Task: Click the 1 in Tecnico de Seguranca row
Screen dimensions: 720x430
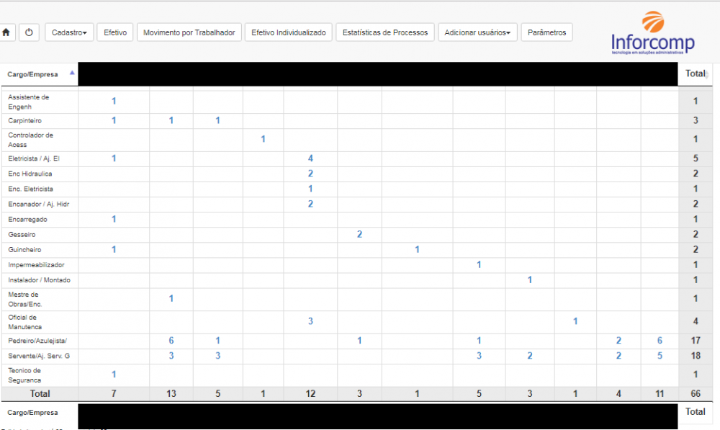Action: pyautogui.click(x=114, y=375)
